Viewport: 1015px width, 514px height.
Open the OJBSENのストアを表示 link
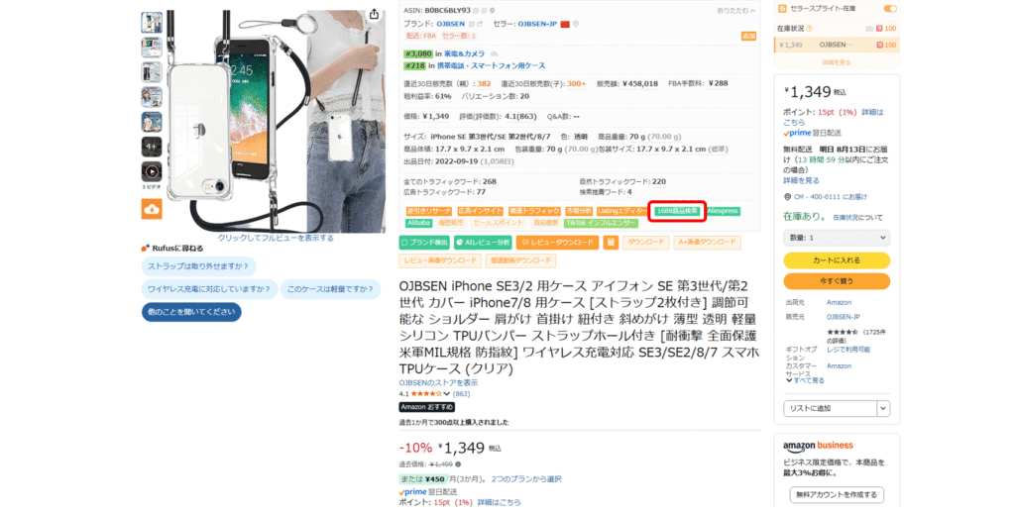pos(438,382)
